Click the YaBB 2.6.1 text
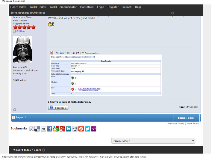Screen dimensions: 211x158 click(19, 80)
